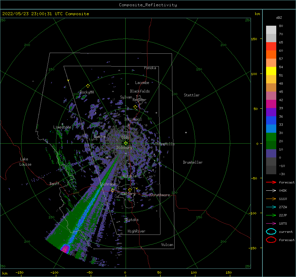The width and height of the screenshot is (296, 277).
Task: Click the bright yellow dBZ legend swatch
Action: pyautogui.click(x=271, y=71)
